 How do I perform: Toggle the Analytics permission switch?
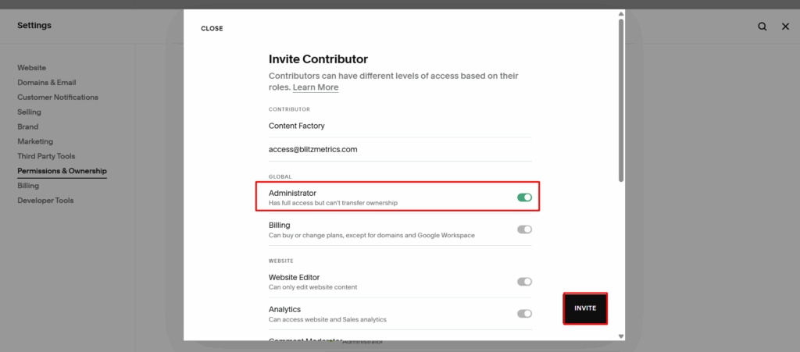[524, 314]
